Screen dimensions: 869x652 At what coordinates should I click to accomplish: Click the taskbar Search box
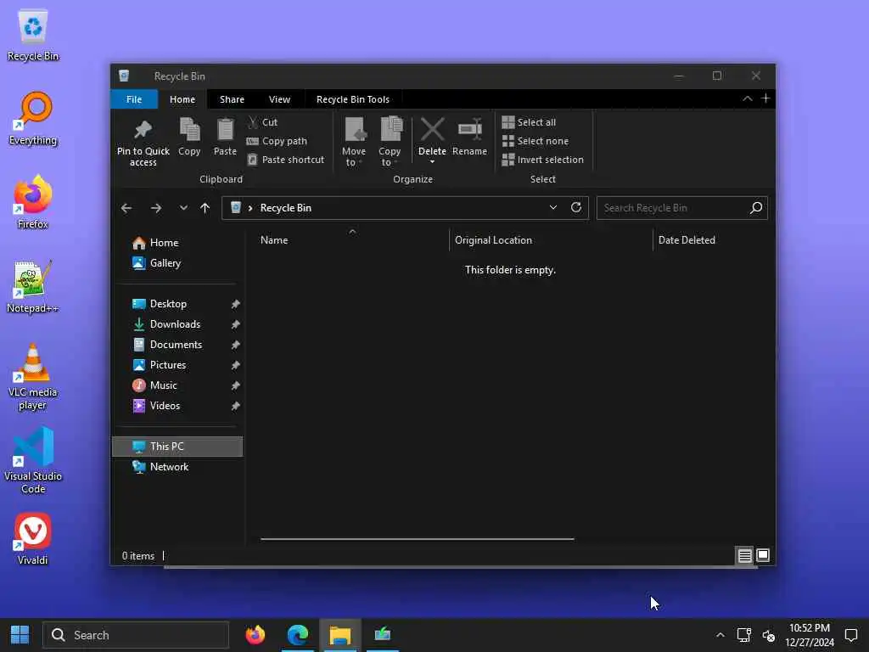coord(136,635)
